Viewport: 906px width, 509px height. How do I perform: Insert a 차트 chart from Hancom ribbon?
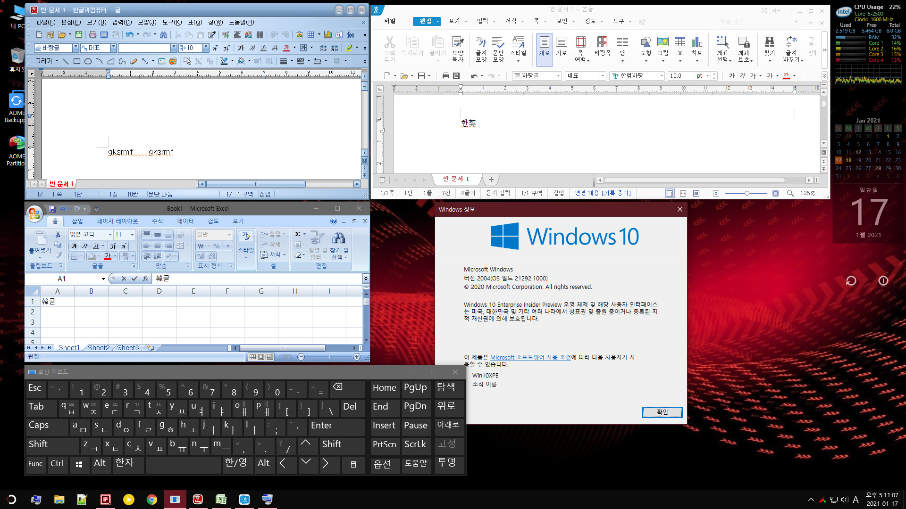tap(697, 46)
